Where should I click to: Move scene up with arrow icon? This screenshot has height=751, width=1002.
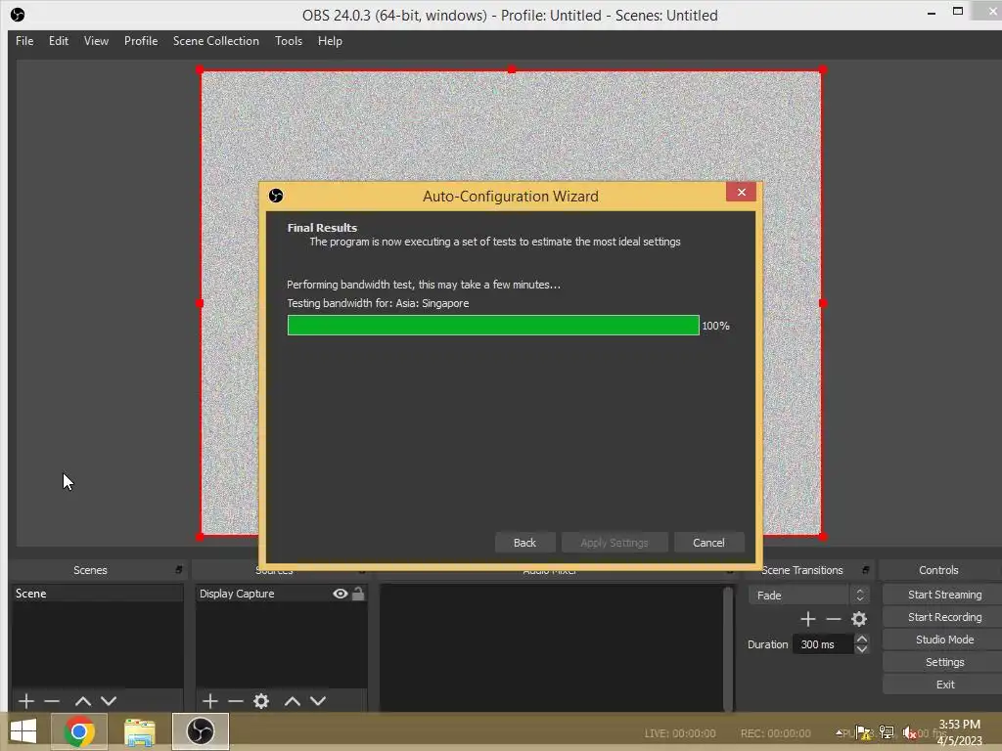pos(82,701)
